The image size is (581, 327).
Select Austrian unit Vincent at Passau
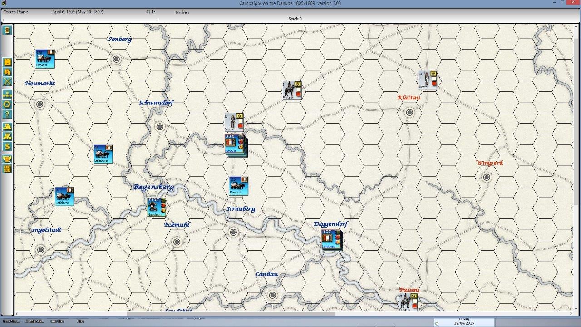click(x=409, y=302)
